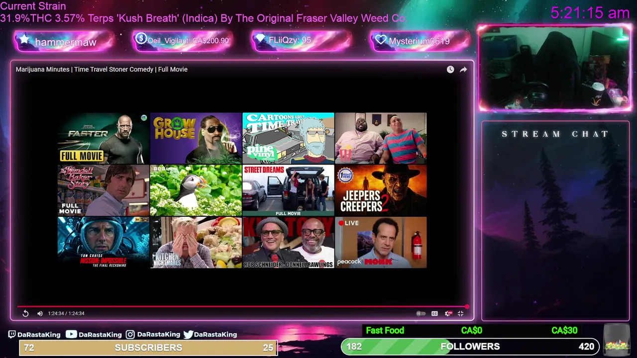
Task: Click the replay video button
Action: pos(25,313)
